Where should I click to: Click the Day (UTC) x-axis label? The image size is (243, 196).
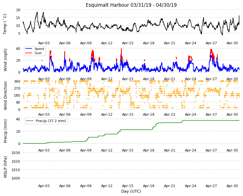(131, 191)
